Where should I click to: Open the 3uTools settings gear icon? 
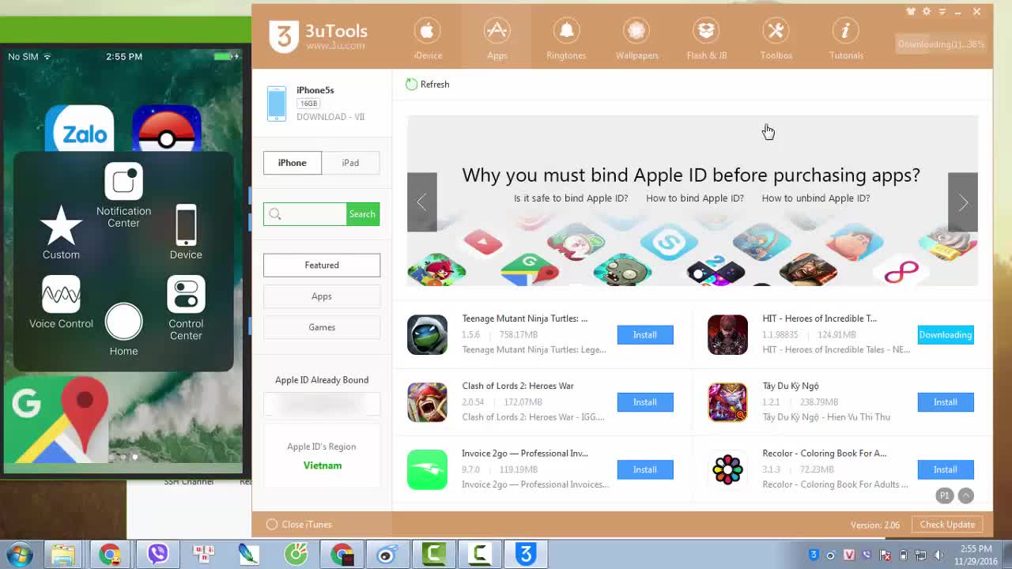click(x=926, y=12)
